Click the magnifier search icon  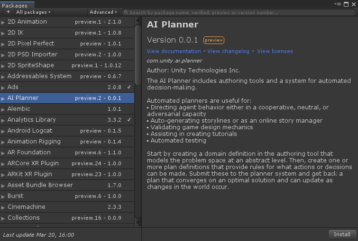[x=126, y=12]
